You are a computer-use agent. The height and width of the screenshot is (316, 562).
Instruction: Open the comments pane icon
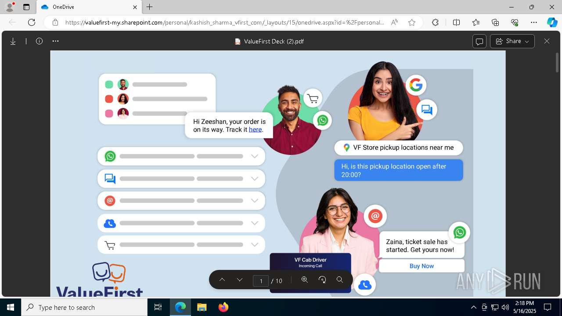click(479, 41)
